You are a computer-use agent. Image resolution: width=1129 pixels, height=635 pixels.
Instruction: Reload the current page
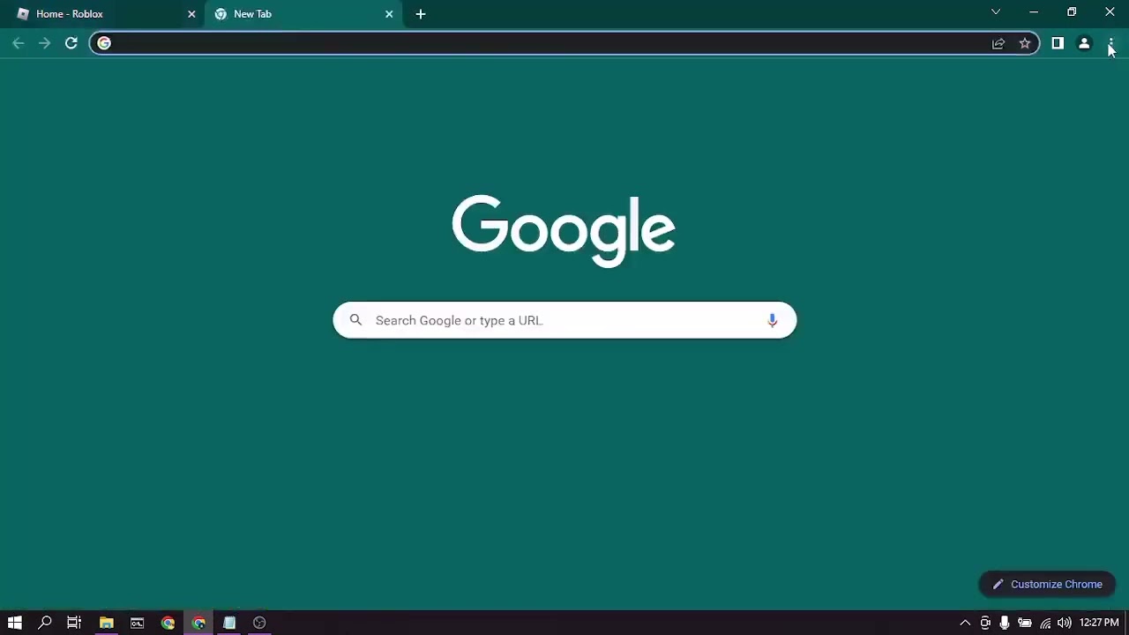click(71, 43)
